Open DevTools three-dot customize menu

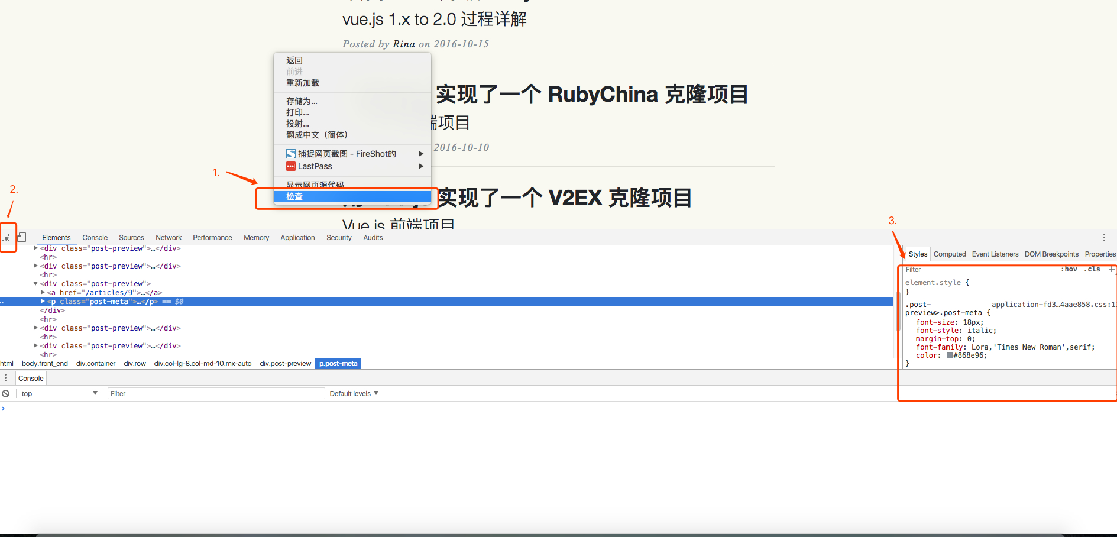tap(1104, 237)
